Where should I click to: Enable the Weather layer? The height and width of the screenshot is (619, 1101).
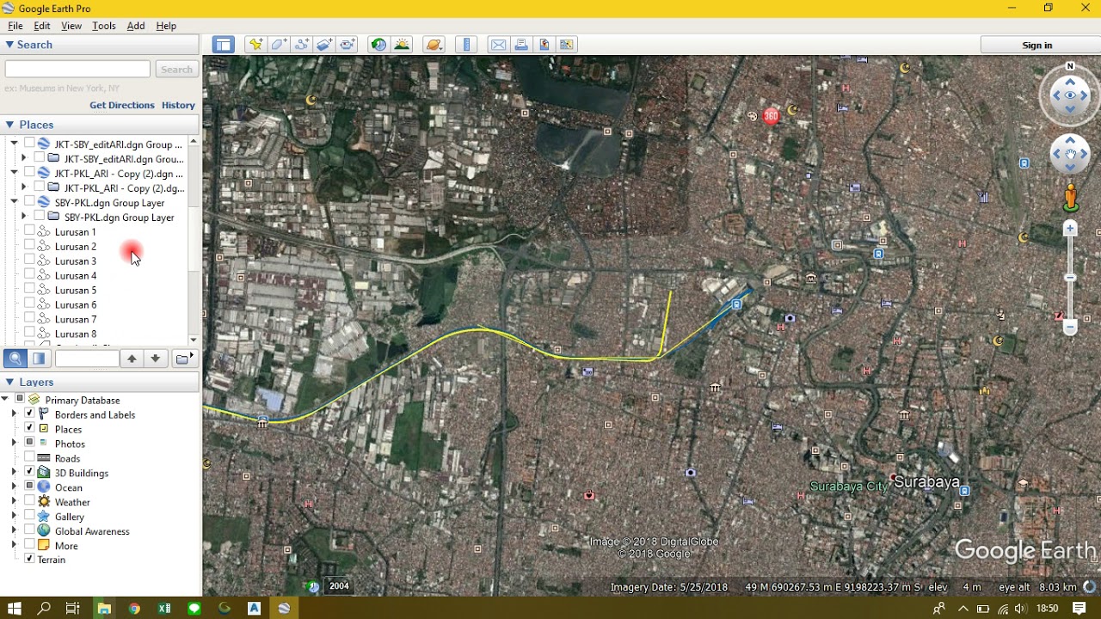pyautogui.click(x=29, y=502)
